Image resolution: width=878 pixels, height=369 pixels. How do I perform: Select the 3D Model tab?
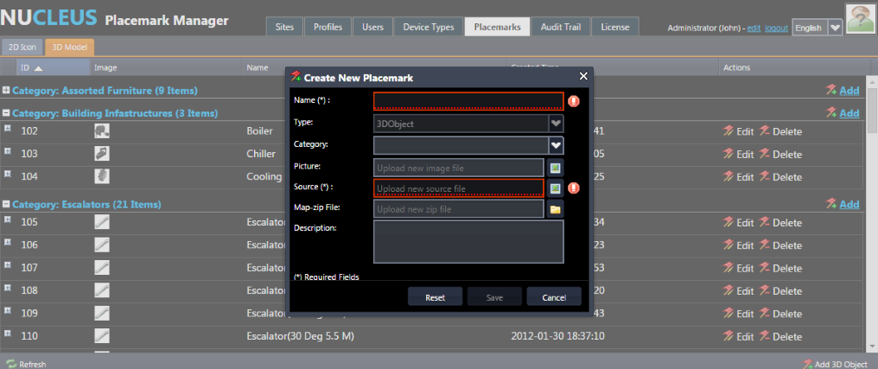tap(69, 48)
